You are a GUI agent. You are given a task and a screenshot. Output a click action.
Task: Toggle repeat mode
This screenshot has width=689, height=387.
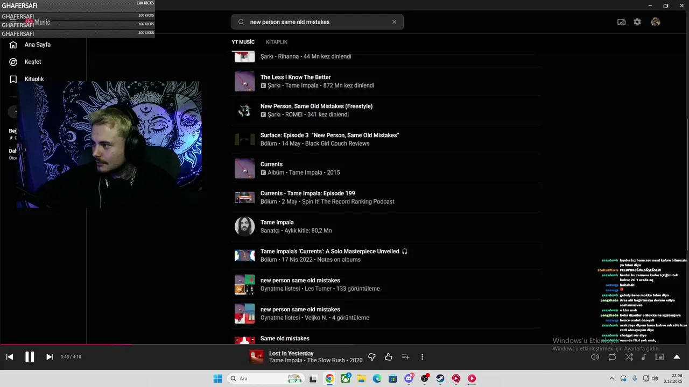[612, 357]
